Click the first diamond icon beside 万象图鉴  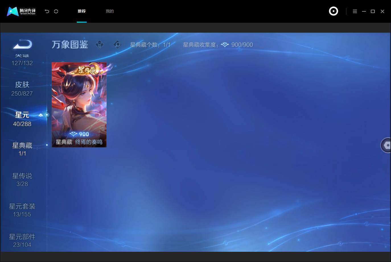pyautogui.click(x=100, y=45)
